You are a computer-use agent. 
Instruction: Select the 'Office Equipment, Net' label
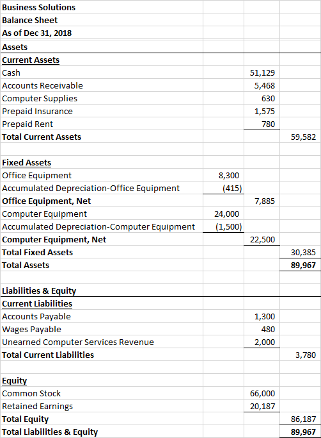tap(47, 201)
